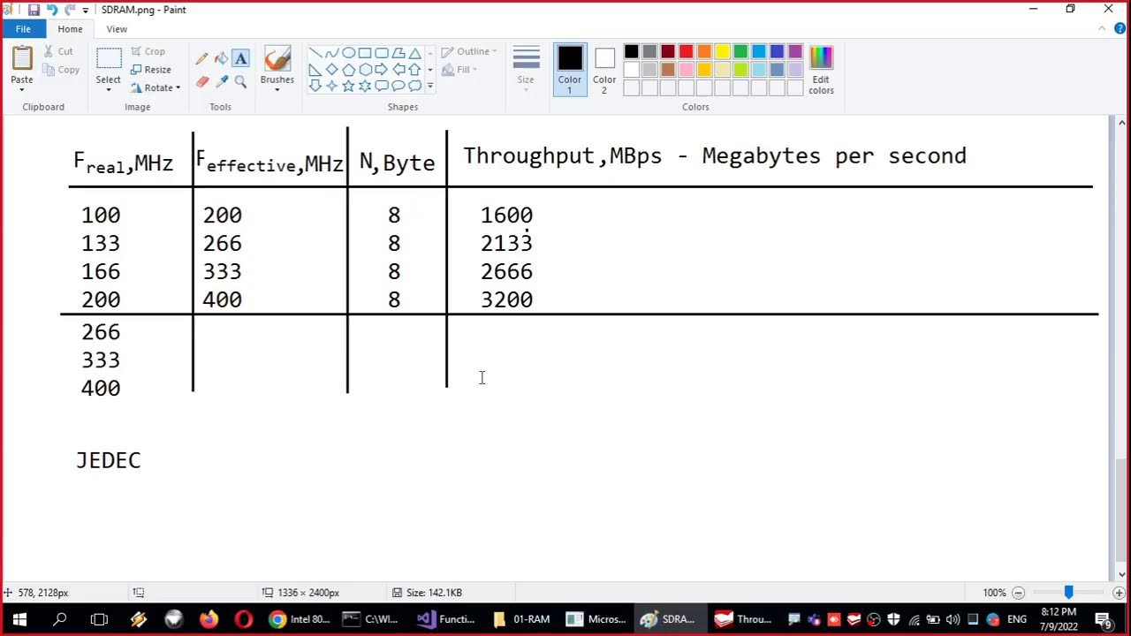
Task: Choose the Pentagon shape
Action: click(348, 70)
